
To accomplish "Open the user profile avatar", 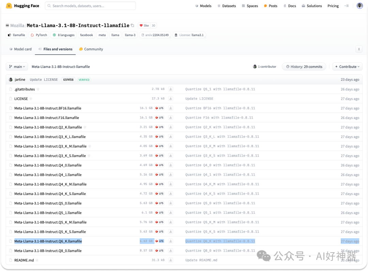I will (359, 6).
